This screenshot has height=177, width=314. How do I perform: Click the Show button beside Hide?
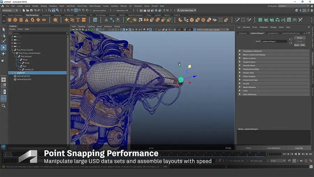click(297, 45)
